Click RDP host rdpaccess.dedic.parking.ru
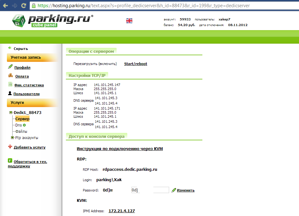 click(x=130, y=170)
